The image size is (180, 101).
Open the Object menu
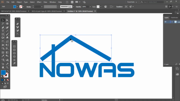coord(19,2)
